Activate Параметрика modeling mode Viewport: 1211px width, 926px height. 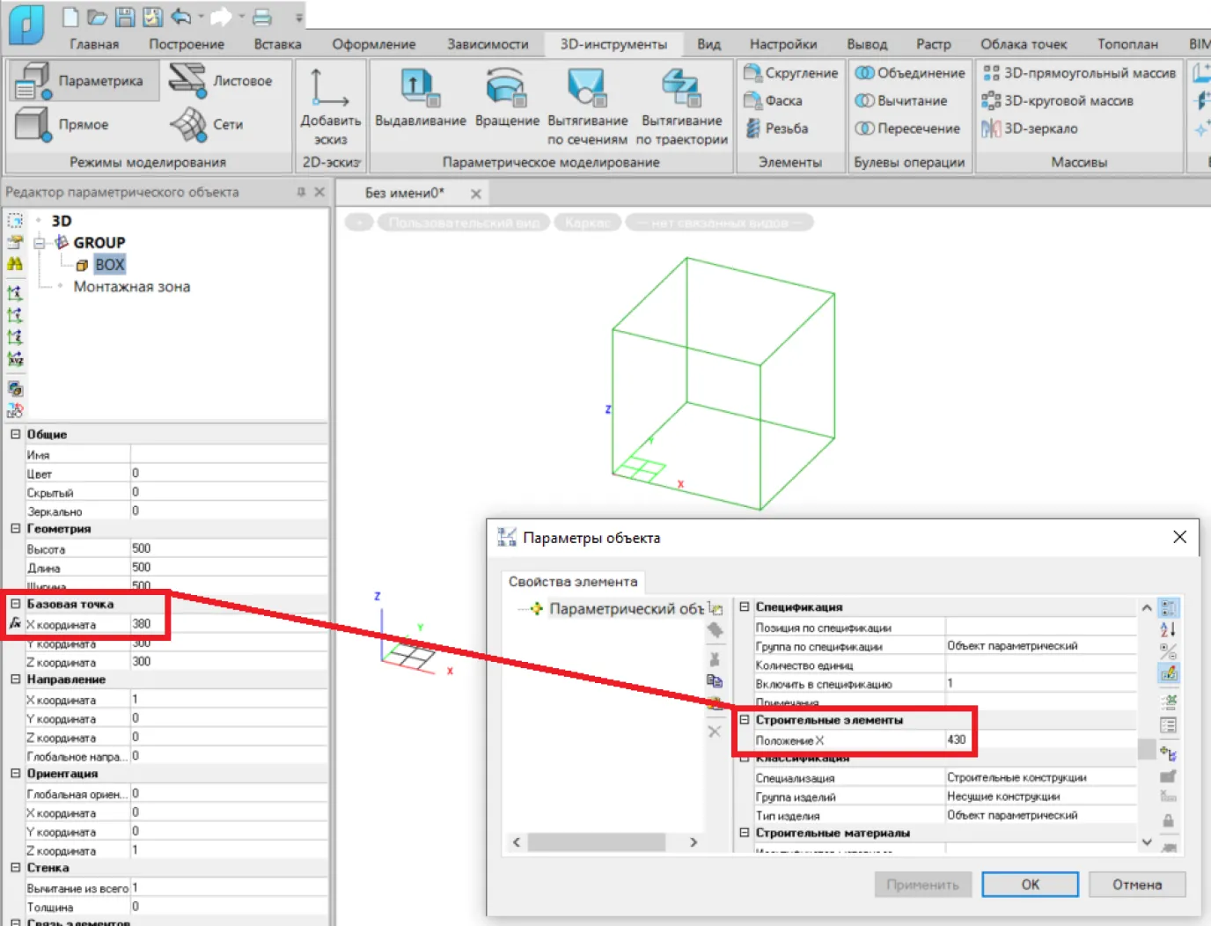click(85, 81)
